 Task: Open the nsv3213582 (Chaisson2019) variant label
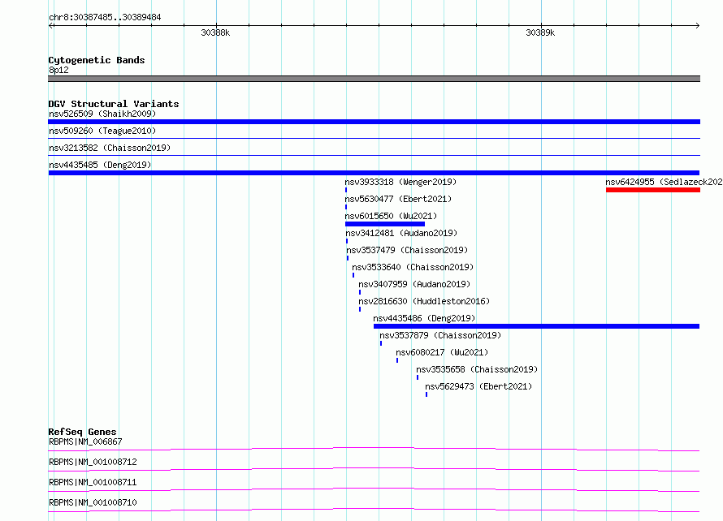coord(110,148)
